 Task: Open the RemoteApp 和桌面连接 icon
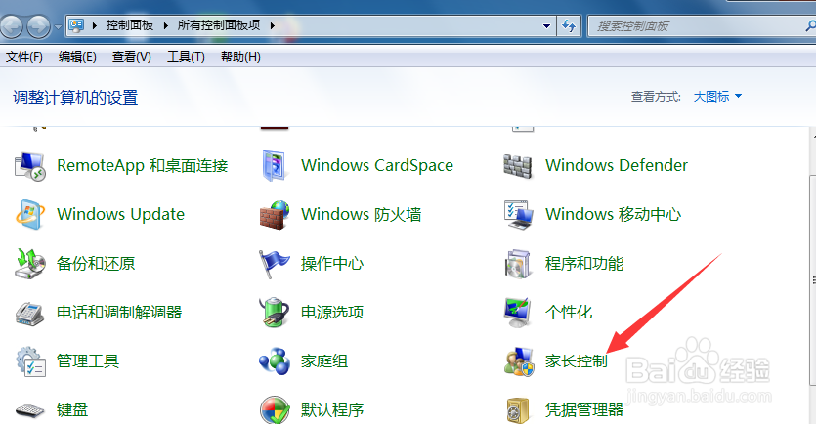click(29, 166)
